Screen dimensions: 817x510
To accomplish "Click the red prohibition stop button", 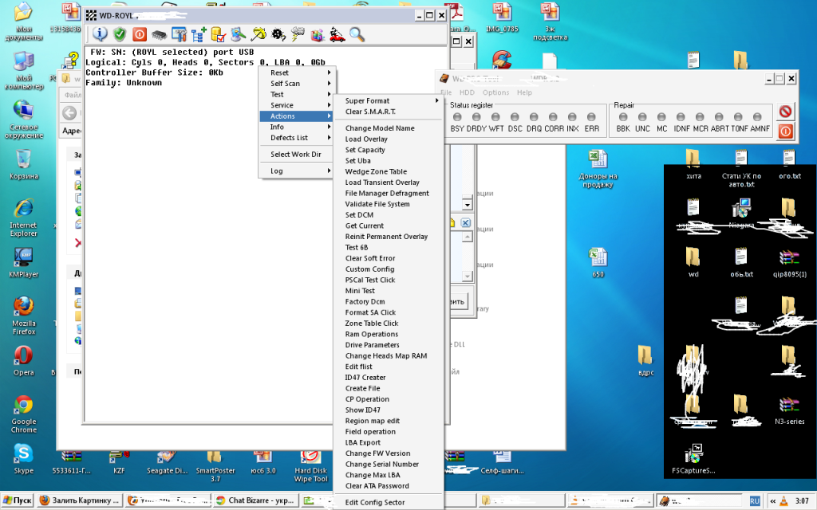I will pyautogui.click(x=785, y=112).
